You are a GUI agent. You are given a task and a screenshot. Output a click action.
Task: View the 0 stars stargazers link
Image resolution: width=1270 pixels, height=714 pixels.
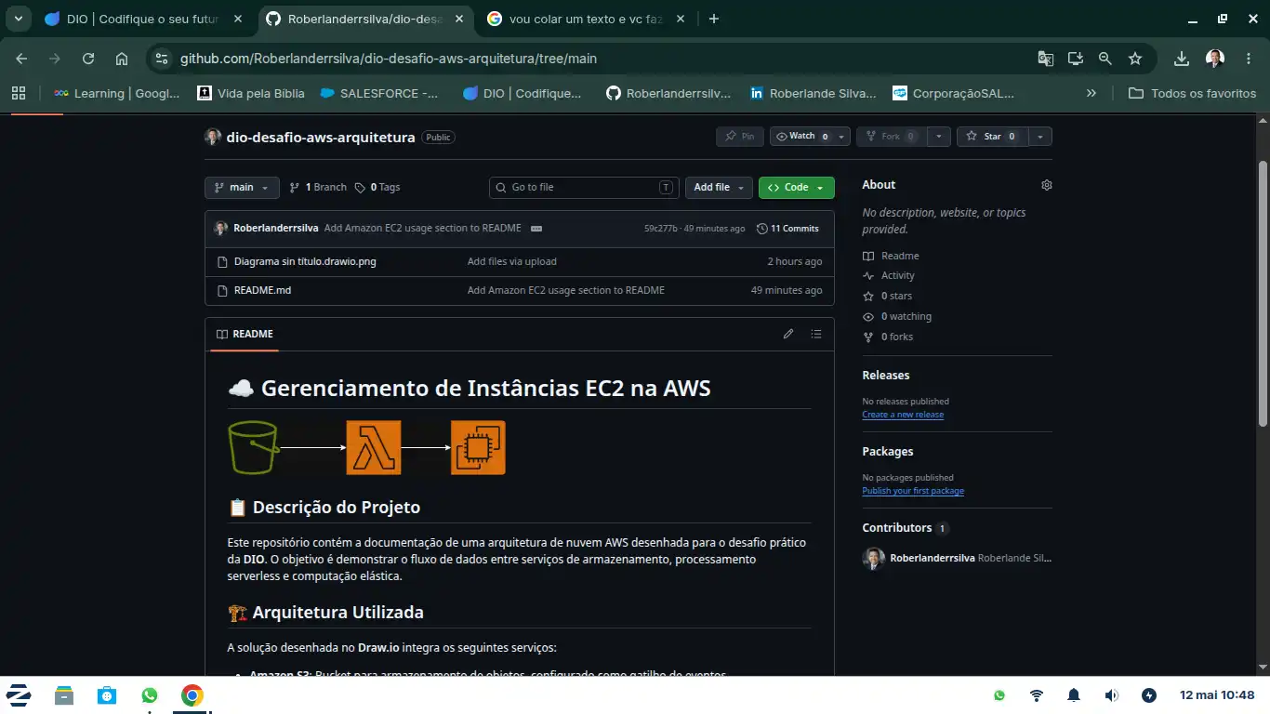click(x=888, y=297)
